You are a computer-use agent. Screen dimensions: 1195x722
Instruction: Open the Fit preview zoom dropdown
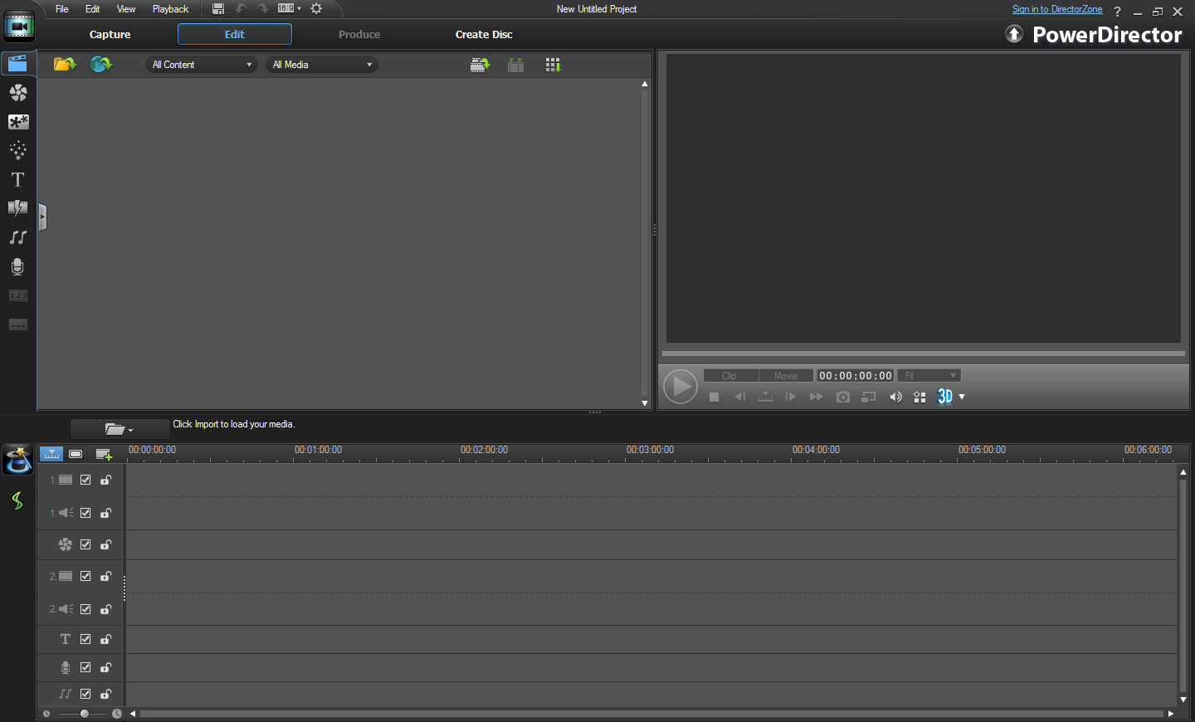click(929, 376)
